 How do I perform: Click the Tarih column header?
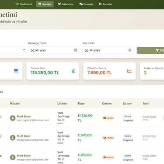click(146, 104)
